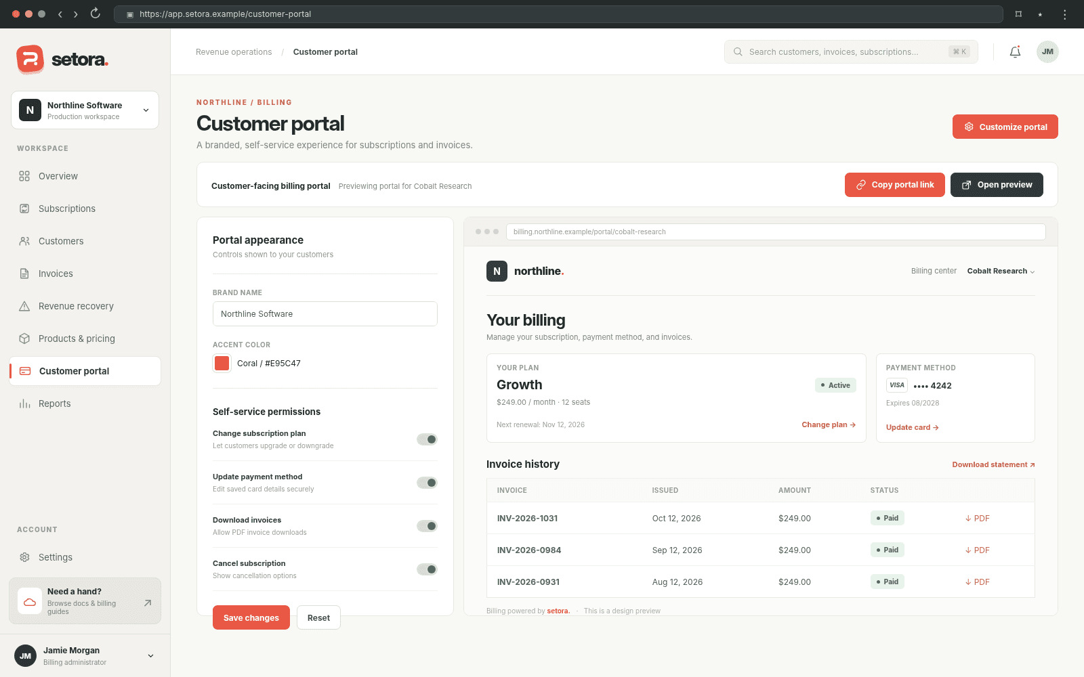
Task: Go forward using browser forward arrow
Action: (x=76, y=14)
